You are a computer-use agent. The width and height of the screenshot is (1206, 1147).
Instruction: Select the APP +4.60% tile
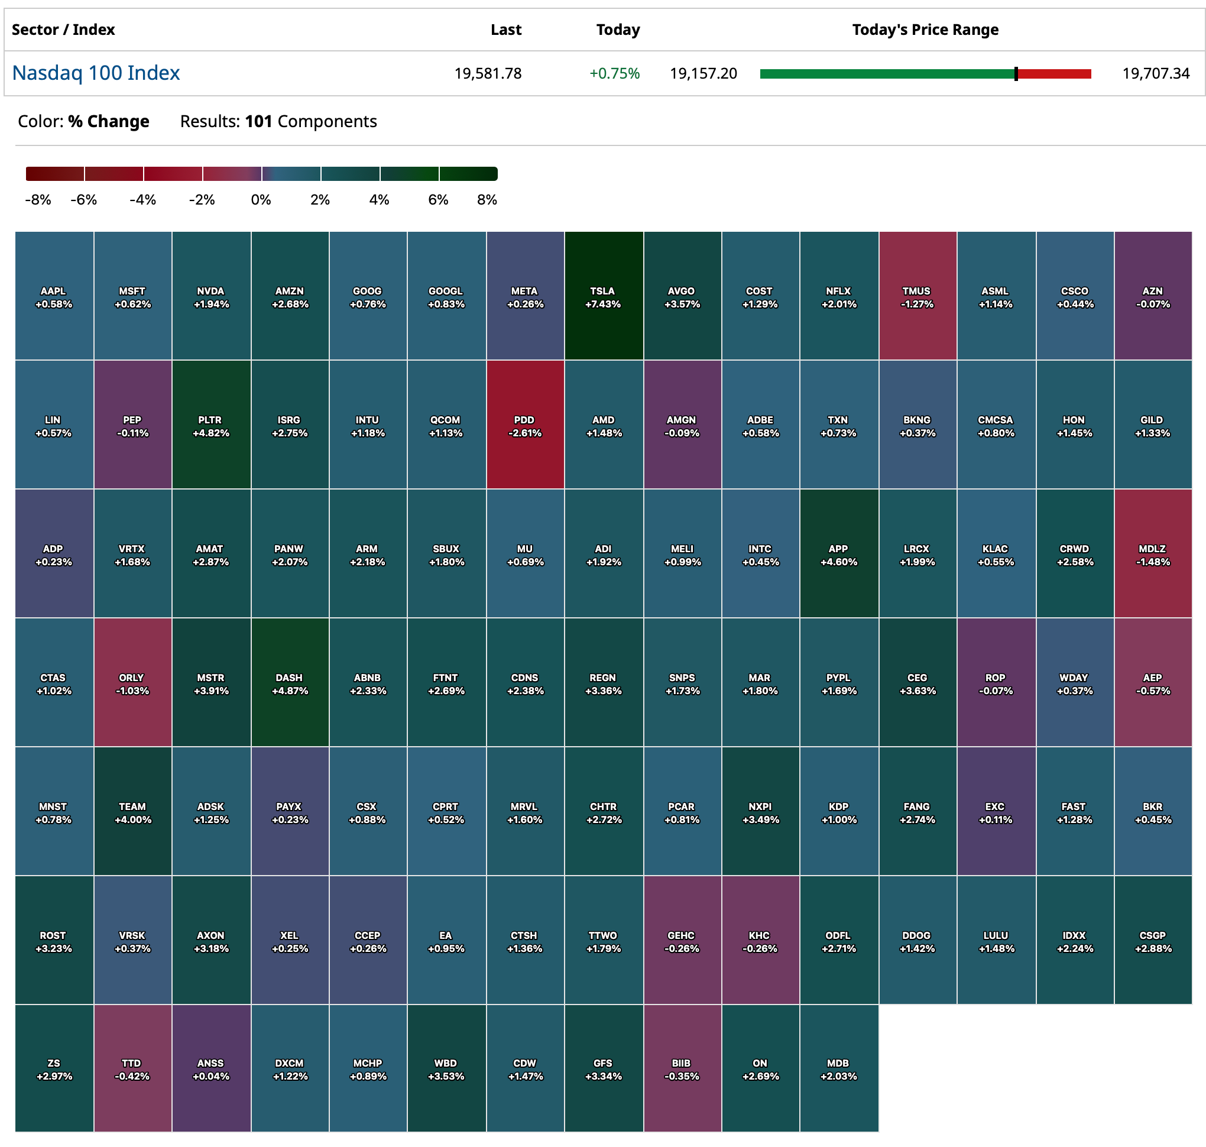838,553
